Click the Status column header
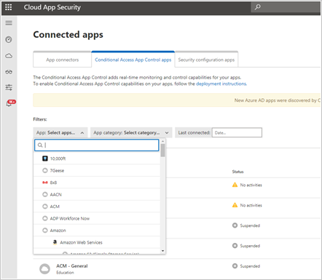322x280 pixels. (237, 172)
